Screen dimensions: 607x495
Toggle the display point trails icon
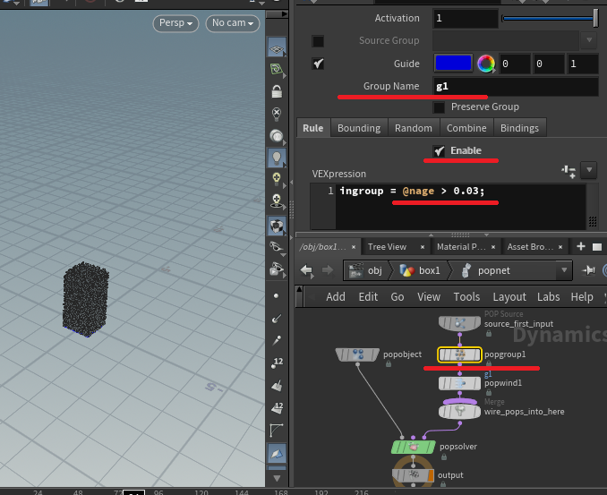(277, 340)
